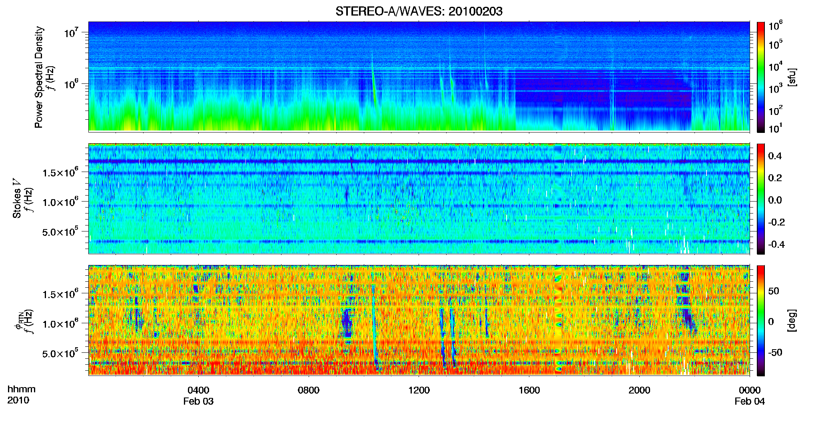Click the 10^4 tick on the sfu colorbar

click(776, 67)
